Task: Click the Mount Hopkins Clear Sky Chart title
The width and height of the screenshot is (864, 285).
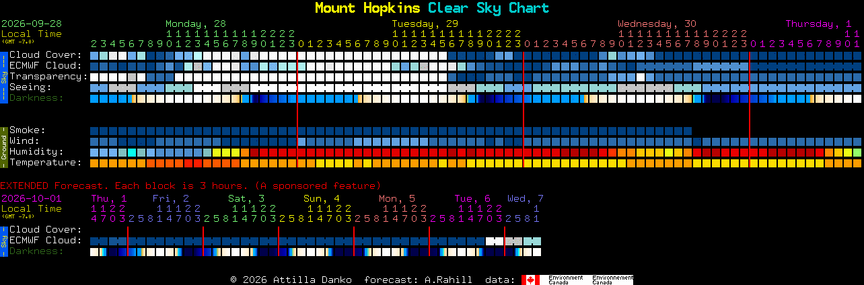Action: 432,8
